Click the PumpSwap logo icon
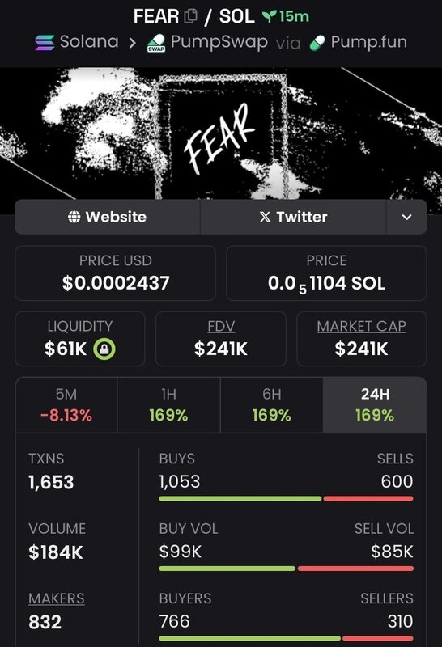 pos(156,43)
